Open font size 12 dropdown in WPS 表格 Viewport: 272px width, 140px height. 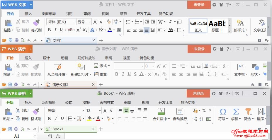100,111
